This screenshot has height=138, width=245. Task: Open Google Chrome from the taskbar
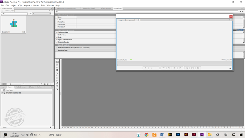[x=146, y=135]
